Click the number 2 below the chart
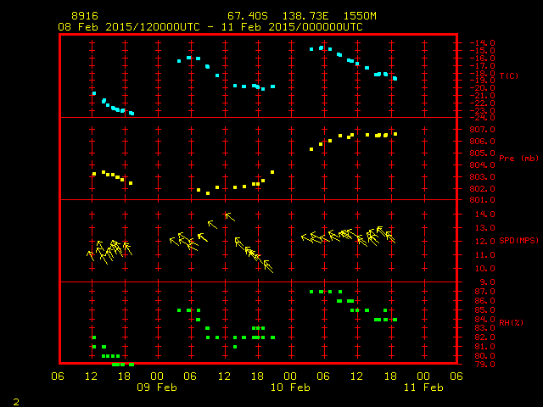543x407 pixels. (16, 402)
